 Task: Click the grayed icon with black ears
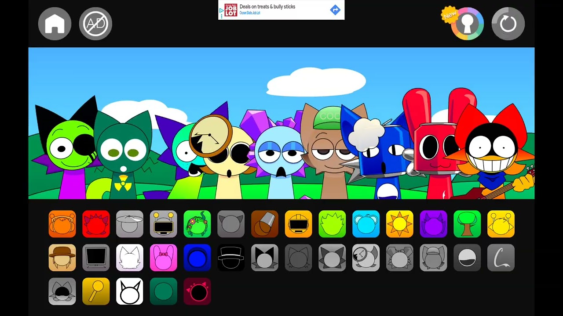265,258
